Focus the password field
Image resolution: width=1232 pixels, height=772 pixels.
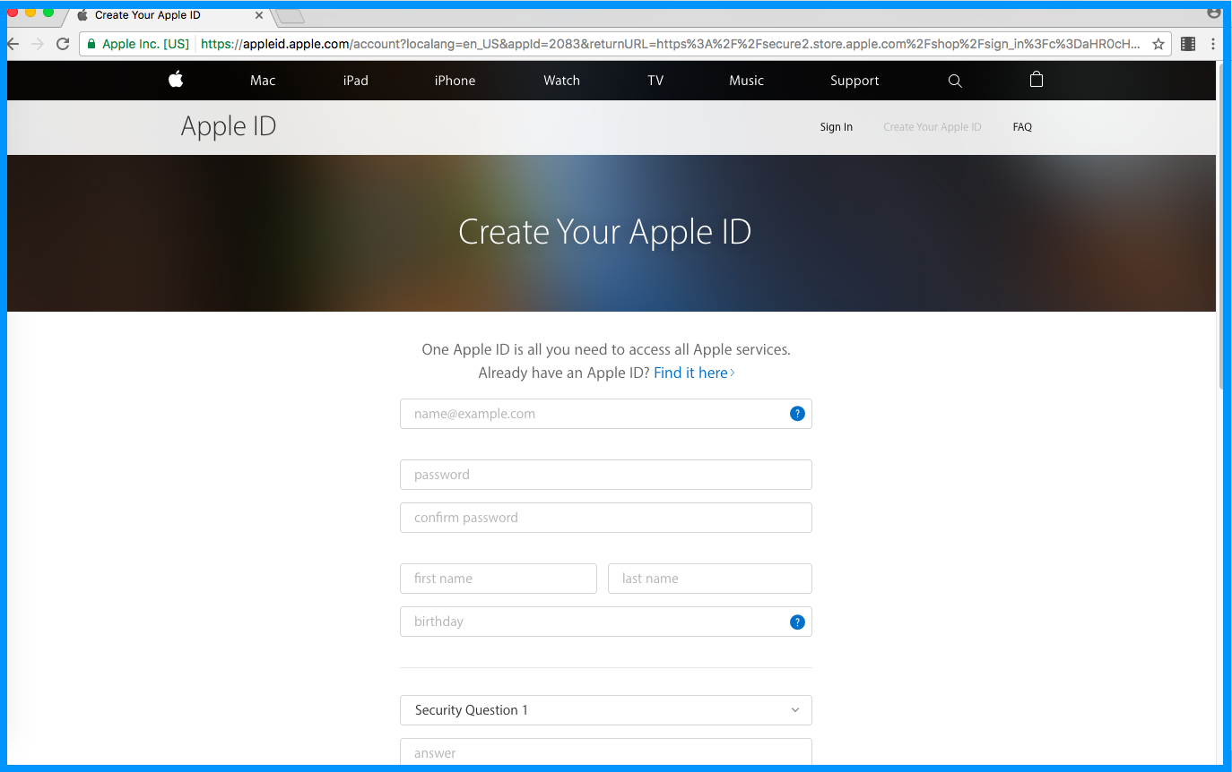tap(606, 475)
